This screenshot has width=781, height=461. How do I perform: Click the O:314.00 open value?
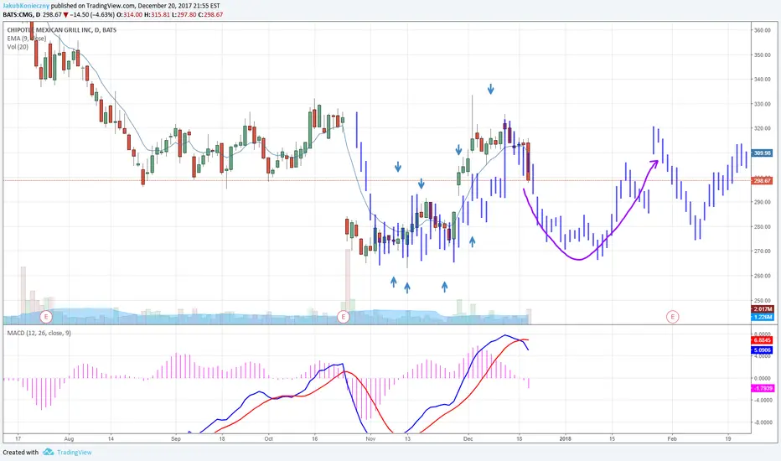[130, 15]
